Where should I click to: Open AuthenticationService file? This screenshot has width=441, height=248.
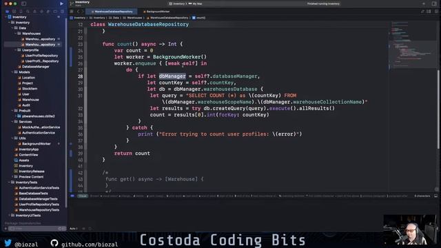39,133
